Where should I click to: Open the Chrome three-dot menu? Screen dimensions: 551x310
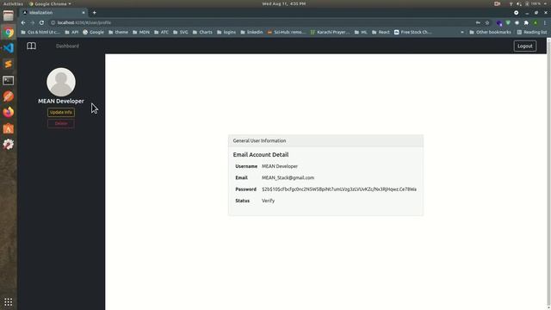[545, 22]
